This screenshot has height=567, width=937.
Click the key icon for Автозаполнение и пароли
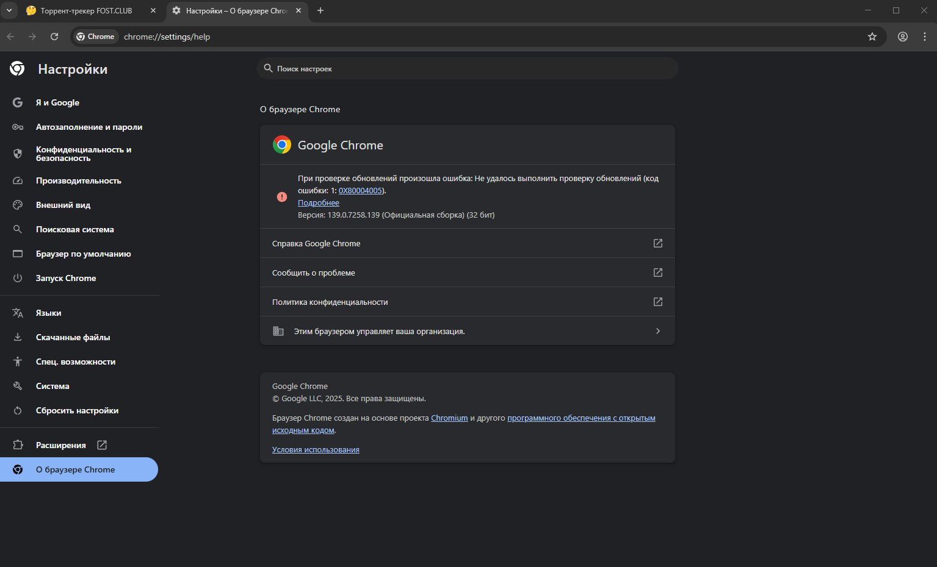pyautogui.click(x=18, y=127)
